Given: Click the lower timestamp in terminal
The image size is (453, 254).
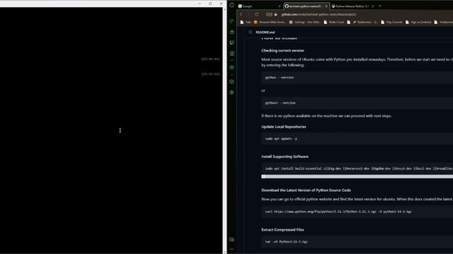Looking at the screenshot, I should click(x=210, y=74).
